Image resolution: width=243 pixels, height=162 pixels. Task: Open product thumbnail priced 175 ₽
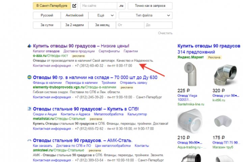tap(223, 121)
